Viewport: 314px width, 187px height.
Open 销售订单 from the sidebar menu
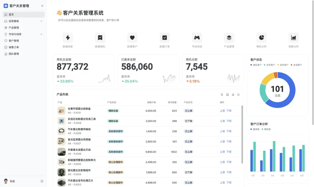(14, 47)
